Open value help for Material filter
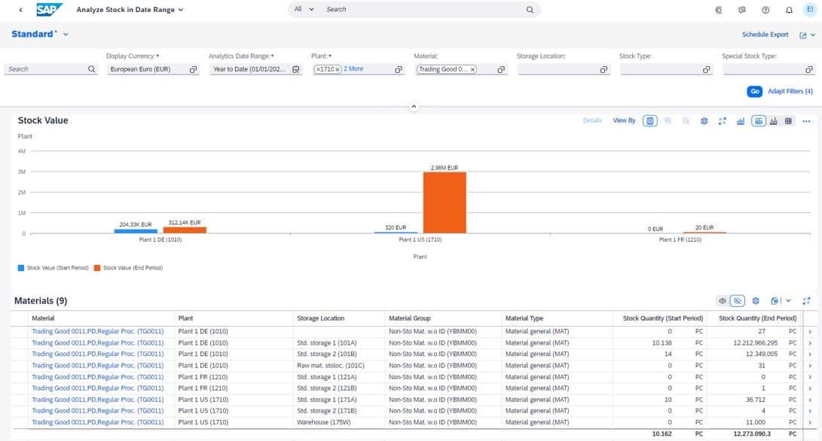Screen dimensions: 822x441 click(501, 69)
